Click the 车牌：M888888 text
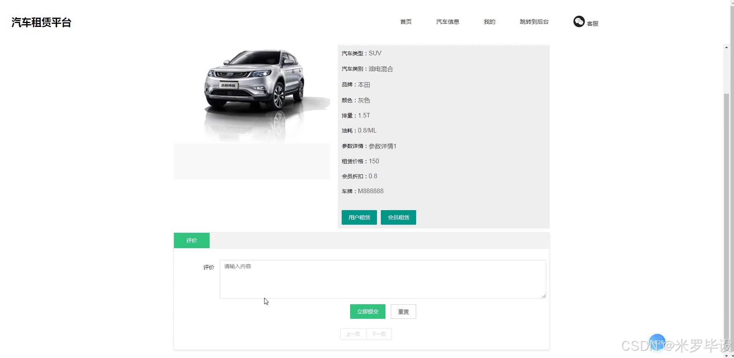 (363, 191)
